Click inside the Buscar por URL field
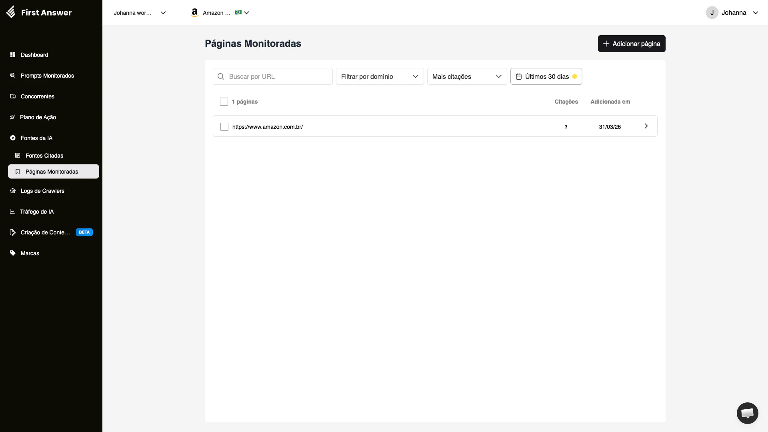The height and width of the screenshot is (432, 768). point(272,76)
